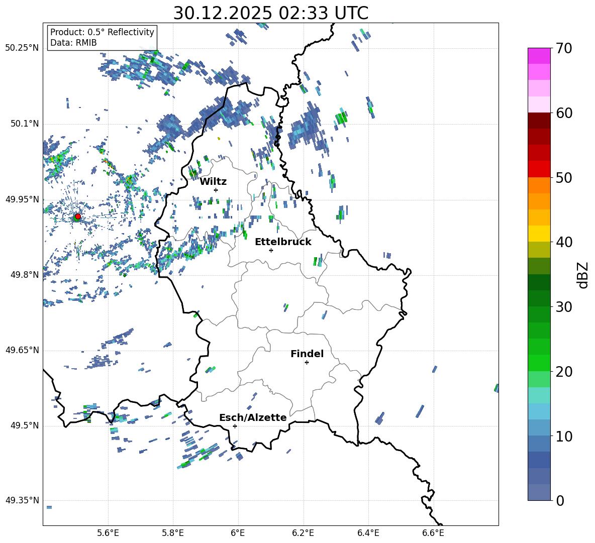
Task: Click the Findel cross marker
Action: (x=307, y=363)
